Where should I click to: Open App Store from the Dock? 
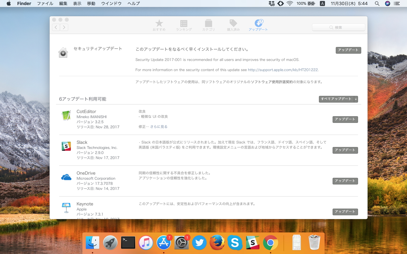pos(163,243)
